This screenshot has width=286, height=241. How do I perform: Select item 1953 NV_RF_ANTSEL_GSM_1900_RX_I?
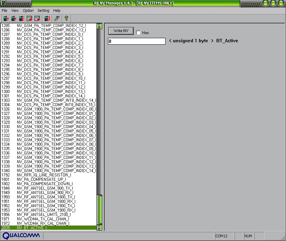[48, 210]
